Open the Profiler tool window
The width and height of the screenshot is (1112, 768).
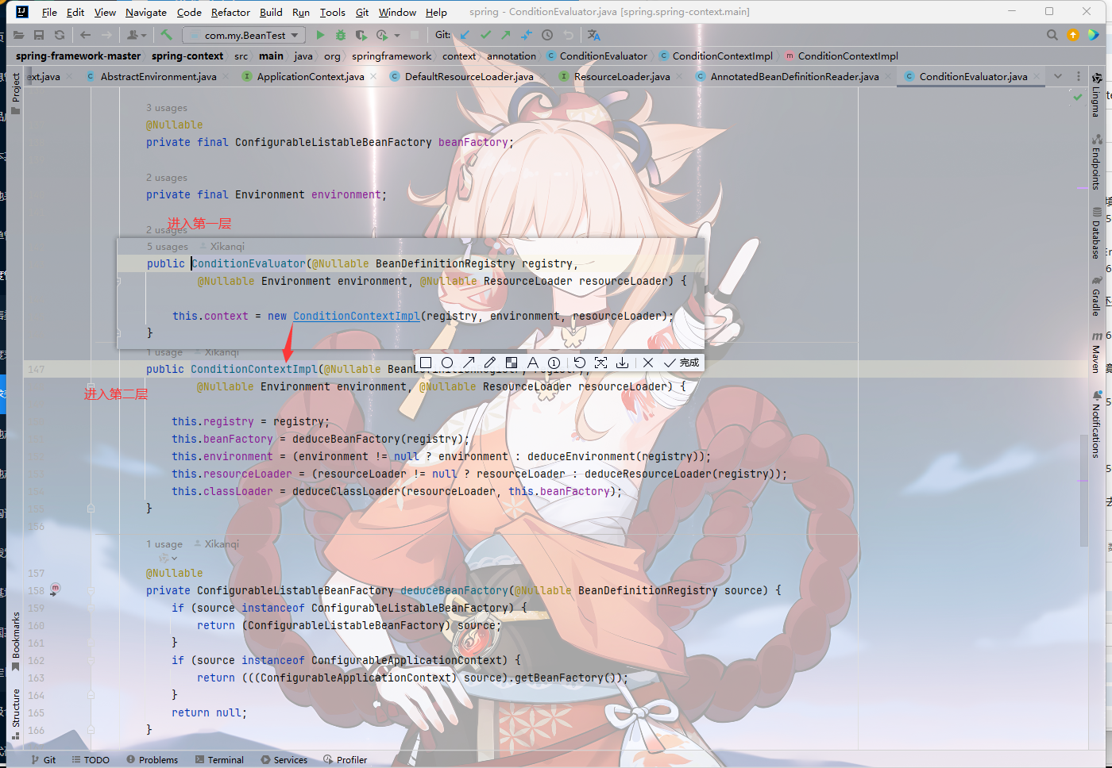point(346,759)
